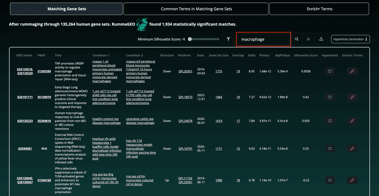This screenshot has width=379, height=196.
Task: Open Condition 2 link 'ulcerative colitis rep disease macrophage'
Action: pos(140,121)
